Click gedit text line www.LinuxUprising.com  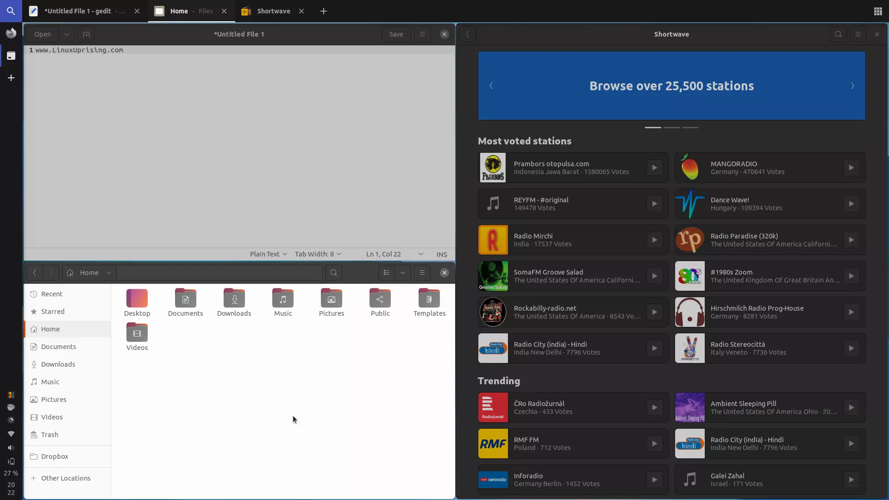[79, 50]
